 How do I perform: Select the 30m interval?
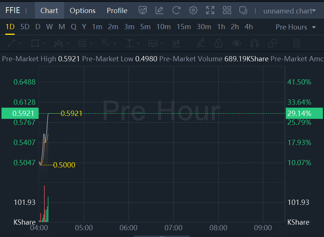pos(204,27)
